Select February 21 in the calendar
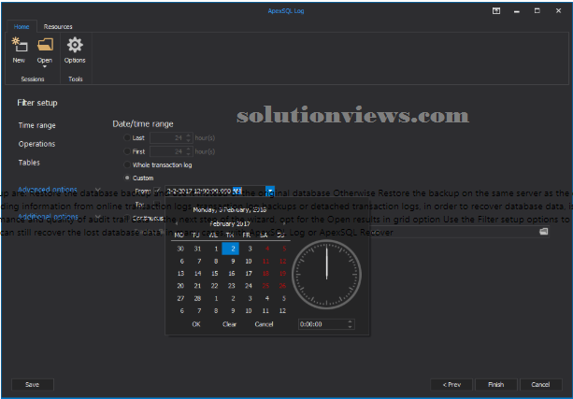This screenshot has width=573, height=399. [x=198, y=286]
